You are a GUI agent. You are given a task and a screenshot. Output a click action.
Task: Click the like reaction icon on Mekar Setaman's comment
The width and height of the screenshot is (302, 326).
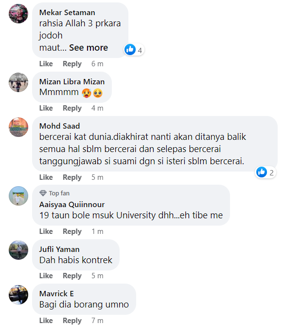(x=130, y=50)
